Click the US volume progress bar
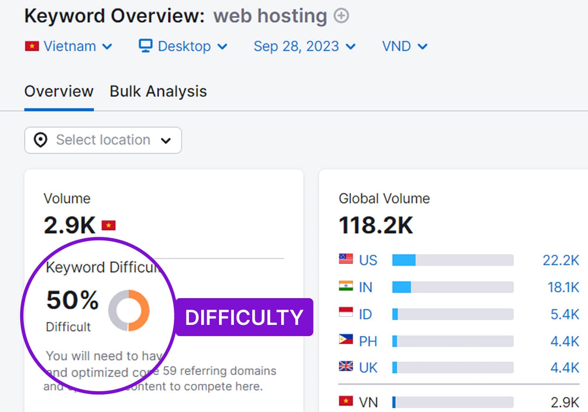The image size is (588, 412). (453, 260)
